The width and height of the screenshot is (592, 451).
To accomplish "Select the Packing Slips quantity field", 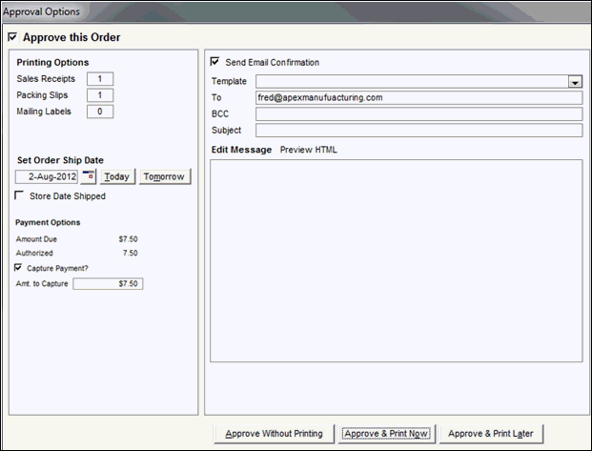I will (99, 95).
